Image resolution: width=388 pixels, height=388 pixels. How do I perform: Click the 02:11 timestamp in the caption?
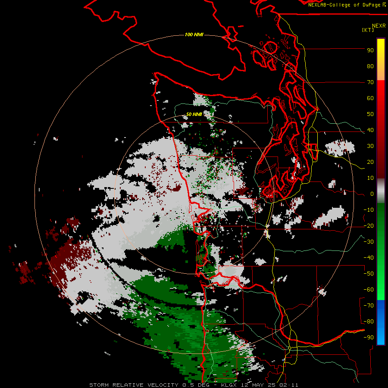point(288,385)
